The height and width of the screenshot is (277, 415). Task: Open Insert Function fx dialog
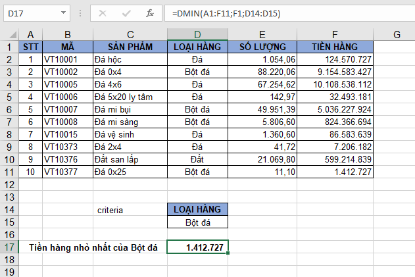(149, 13)
